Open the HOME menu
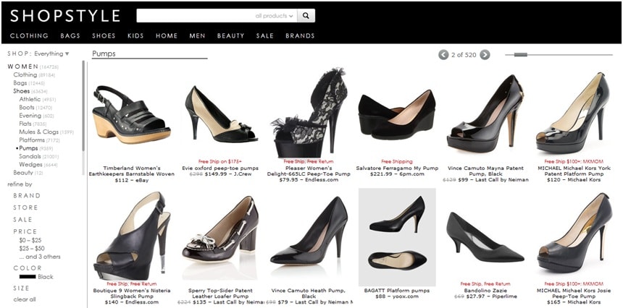623x308 pixels. pos(167,35)
